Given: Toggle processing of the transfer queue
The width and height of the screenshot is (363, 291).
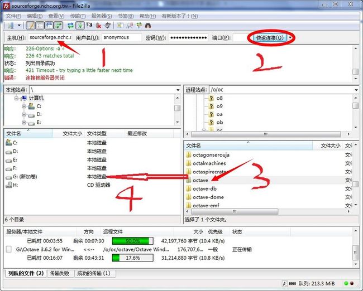Looking at the screenshot, I should point(80,26).
